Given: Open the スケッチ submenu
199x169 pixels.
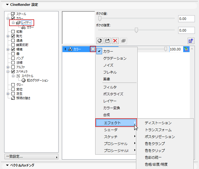Looking at the screenshot, I should pos(116,137).
